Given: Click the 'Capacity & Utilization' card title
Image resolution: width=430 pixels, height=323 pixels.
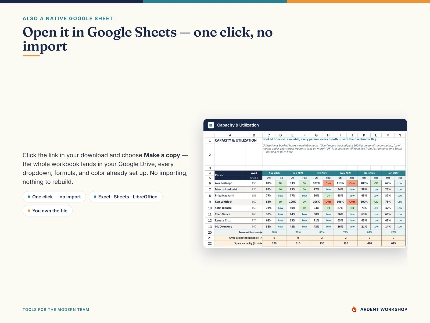Looking at the screenshot, I should pyautogui.click(x=238, y=125).
